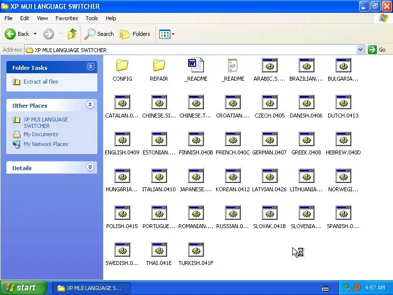Open My Documents from Other Places
Screen dimensions: 393x295
coord(41,134)
